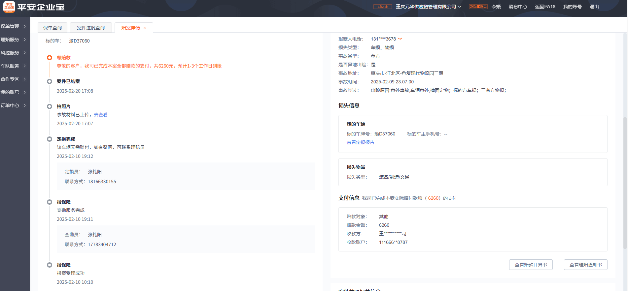Open the 查看定损报告 link
This screenshot has width=628, height=291.
pos(360,142)
